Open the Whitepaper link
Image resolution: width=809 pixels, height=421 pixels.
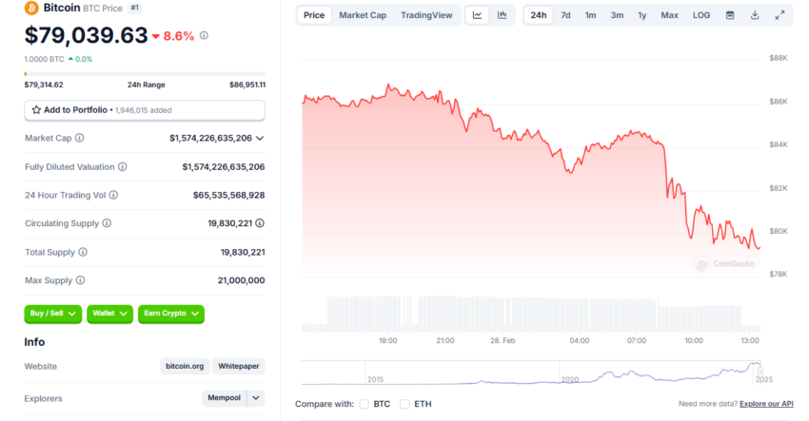click(238, 366)
